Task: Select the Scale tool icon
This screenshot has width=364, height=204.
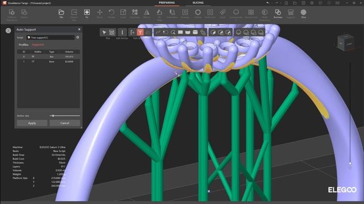Action: click(x=123, y=14)
